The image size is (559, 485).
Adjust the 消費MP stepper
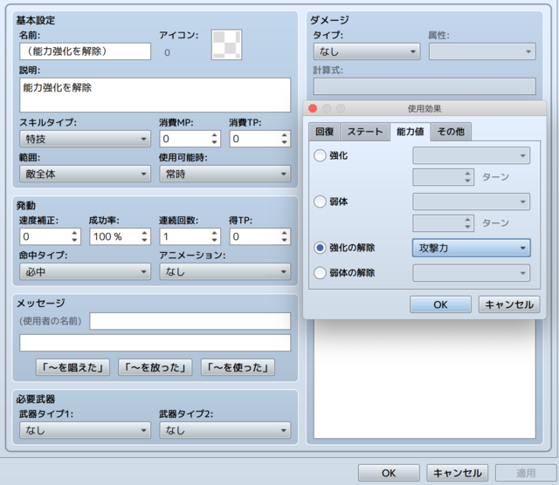214,139
